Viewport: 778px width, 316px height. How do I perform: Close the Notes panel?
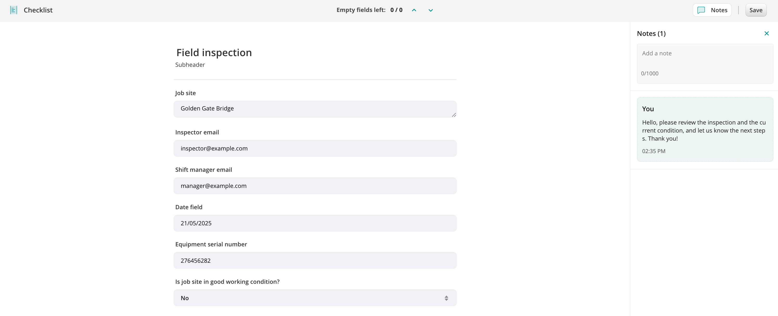click(x=767, y=34)
